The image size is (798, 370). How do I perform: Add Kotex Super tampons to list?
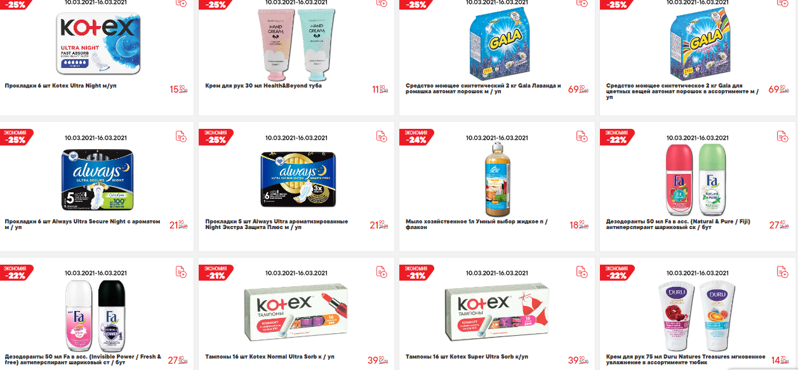click(x=582, y=272)
